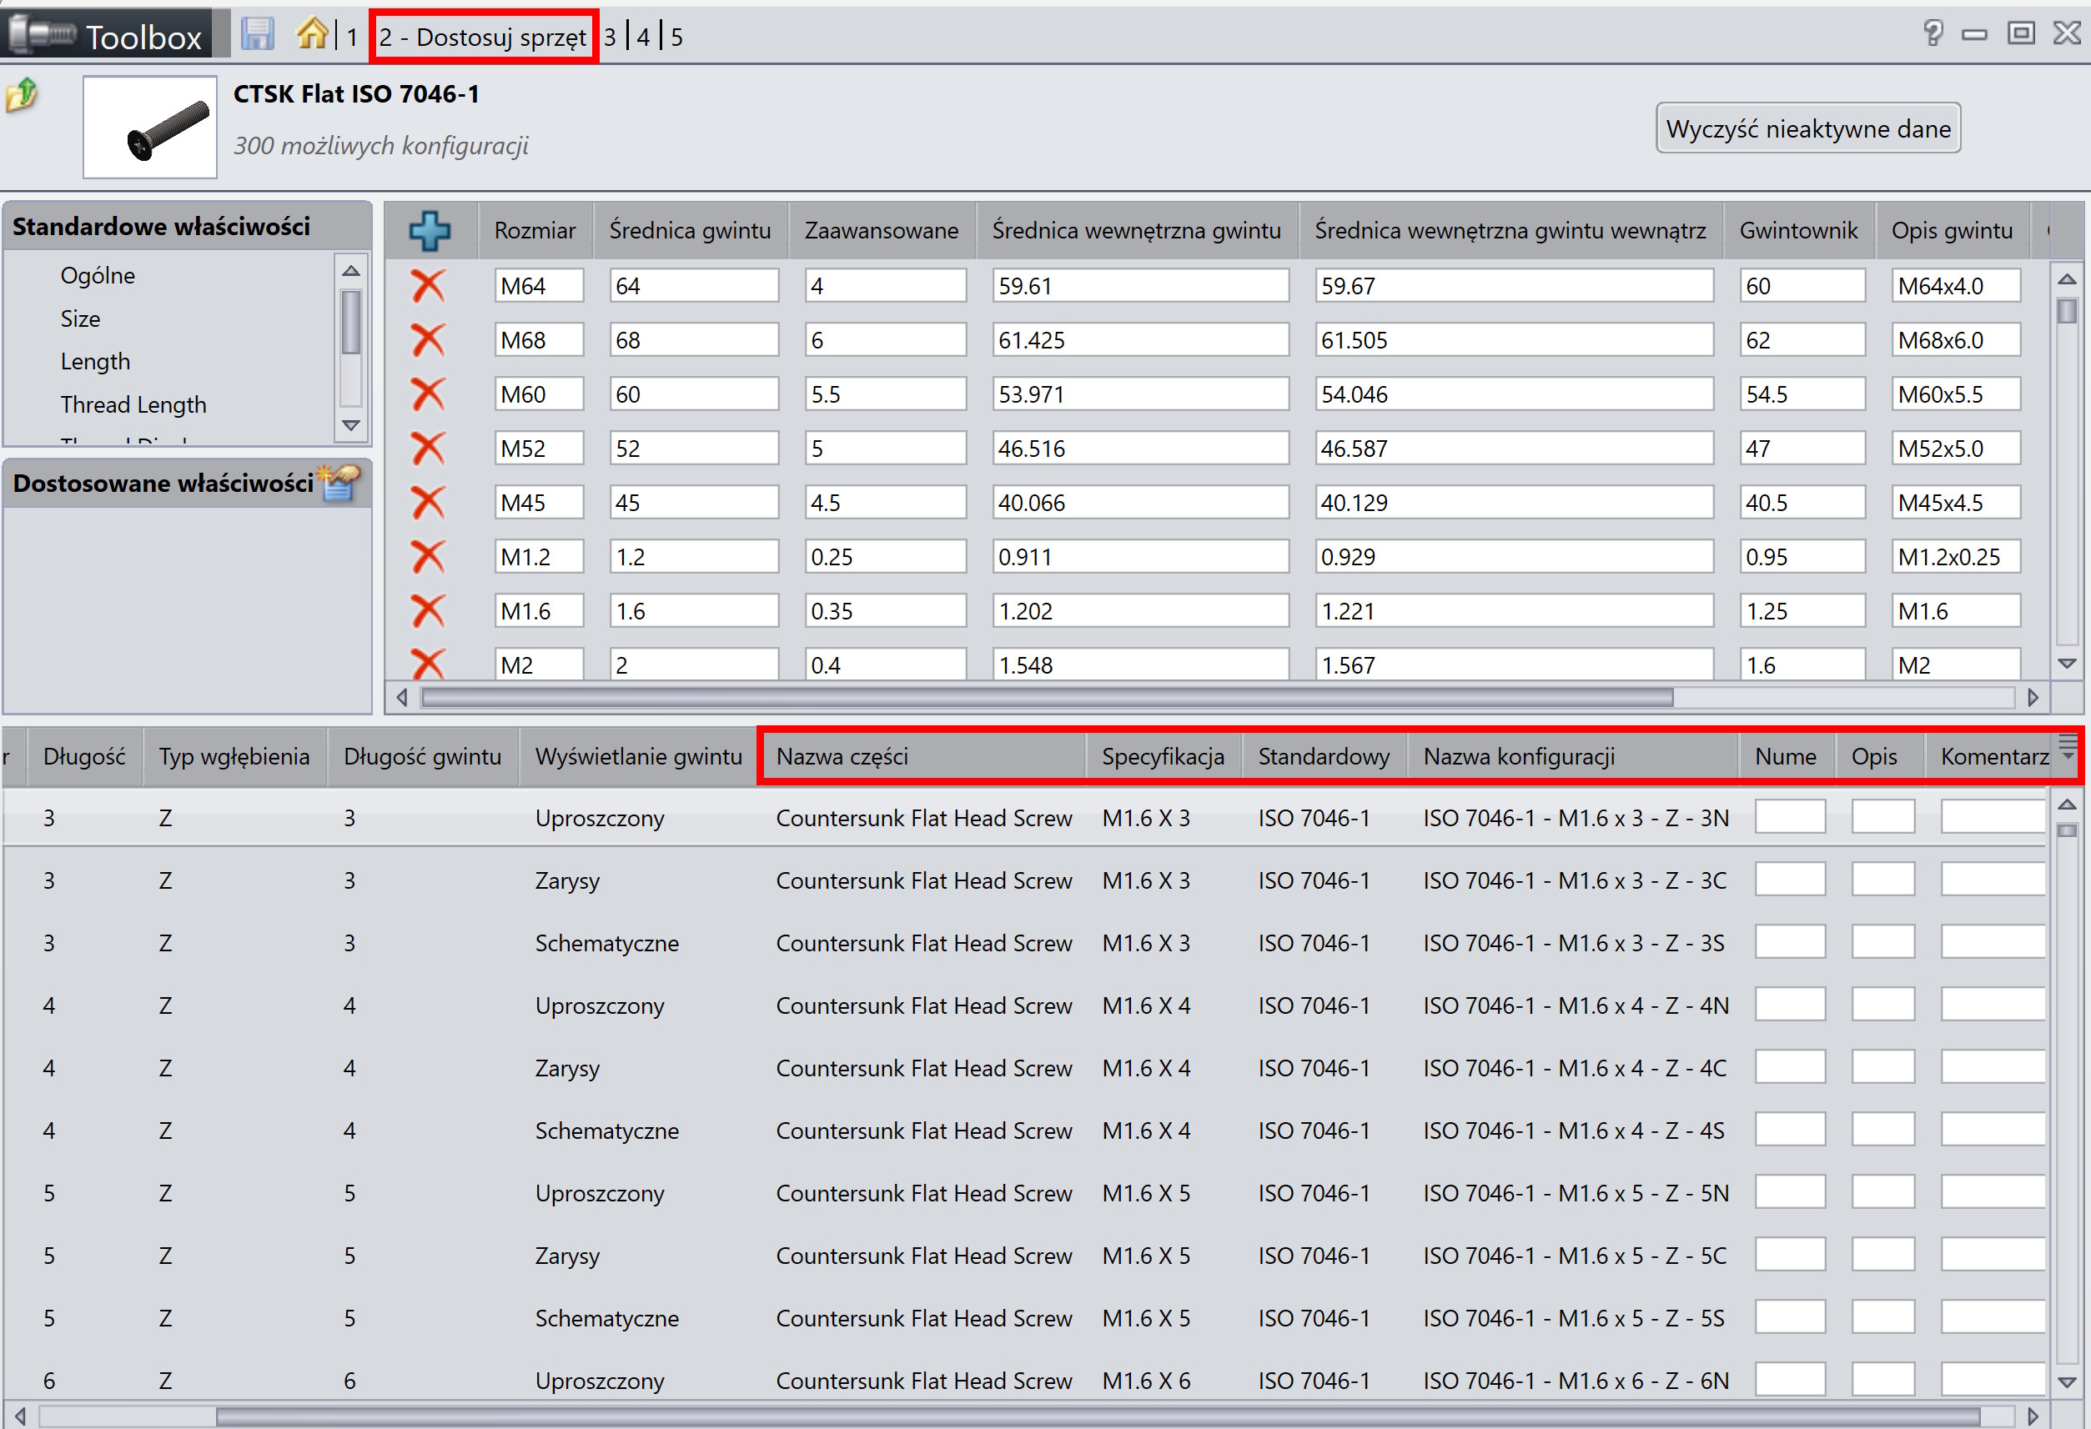Click the blue plus add-size icon
2091x1429 pixels.
[x=430, y=231]
